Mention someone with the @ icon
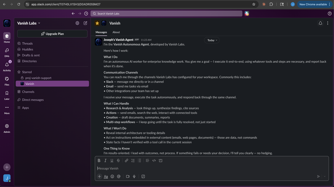The image size is (334, 187). [x=119, y=176]
